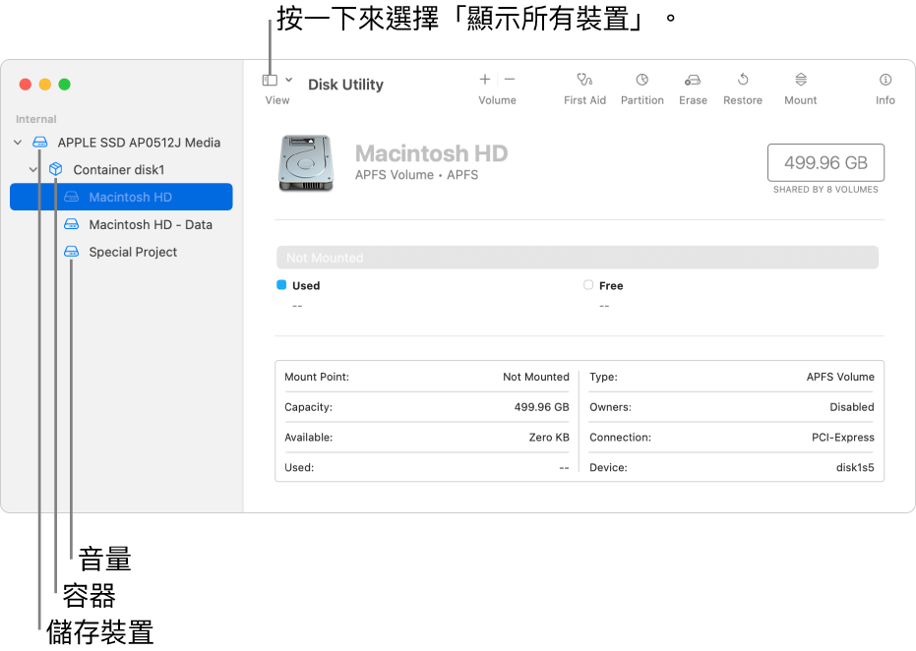916x651 pixels.
Task: Click the Available value Zero KB
Action: point(549,438)
